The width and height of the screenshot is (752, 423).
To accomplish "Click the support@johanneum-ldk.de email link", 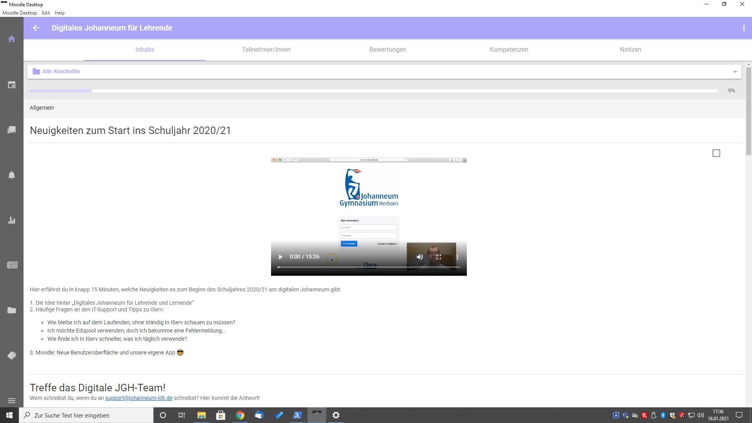I will [x=139, y=398].
